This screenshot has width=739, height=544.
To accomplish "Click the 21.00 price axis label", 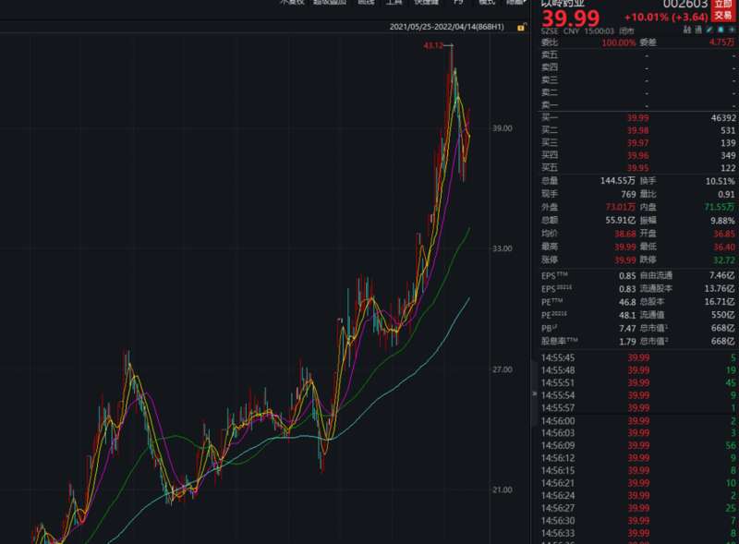I will click(x=502, y=490).
